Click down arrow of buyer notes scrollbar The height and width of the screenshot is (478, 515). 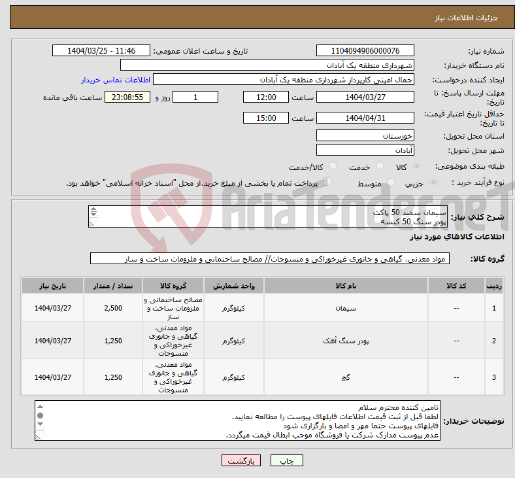[x=40, y=424]
